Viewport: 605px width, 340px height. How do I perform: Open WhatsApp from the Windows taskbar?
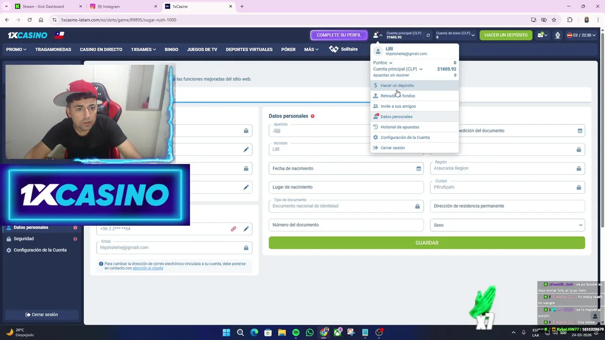point(310,332)
